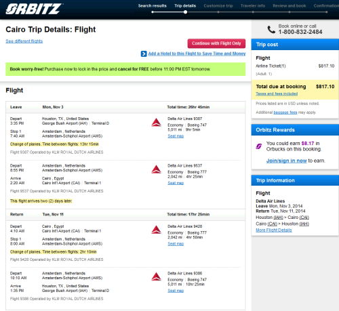
Task: Click the Delta logo for flight 9386
Action: point(156,277)
